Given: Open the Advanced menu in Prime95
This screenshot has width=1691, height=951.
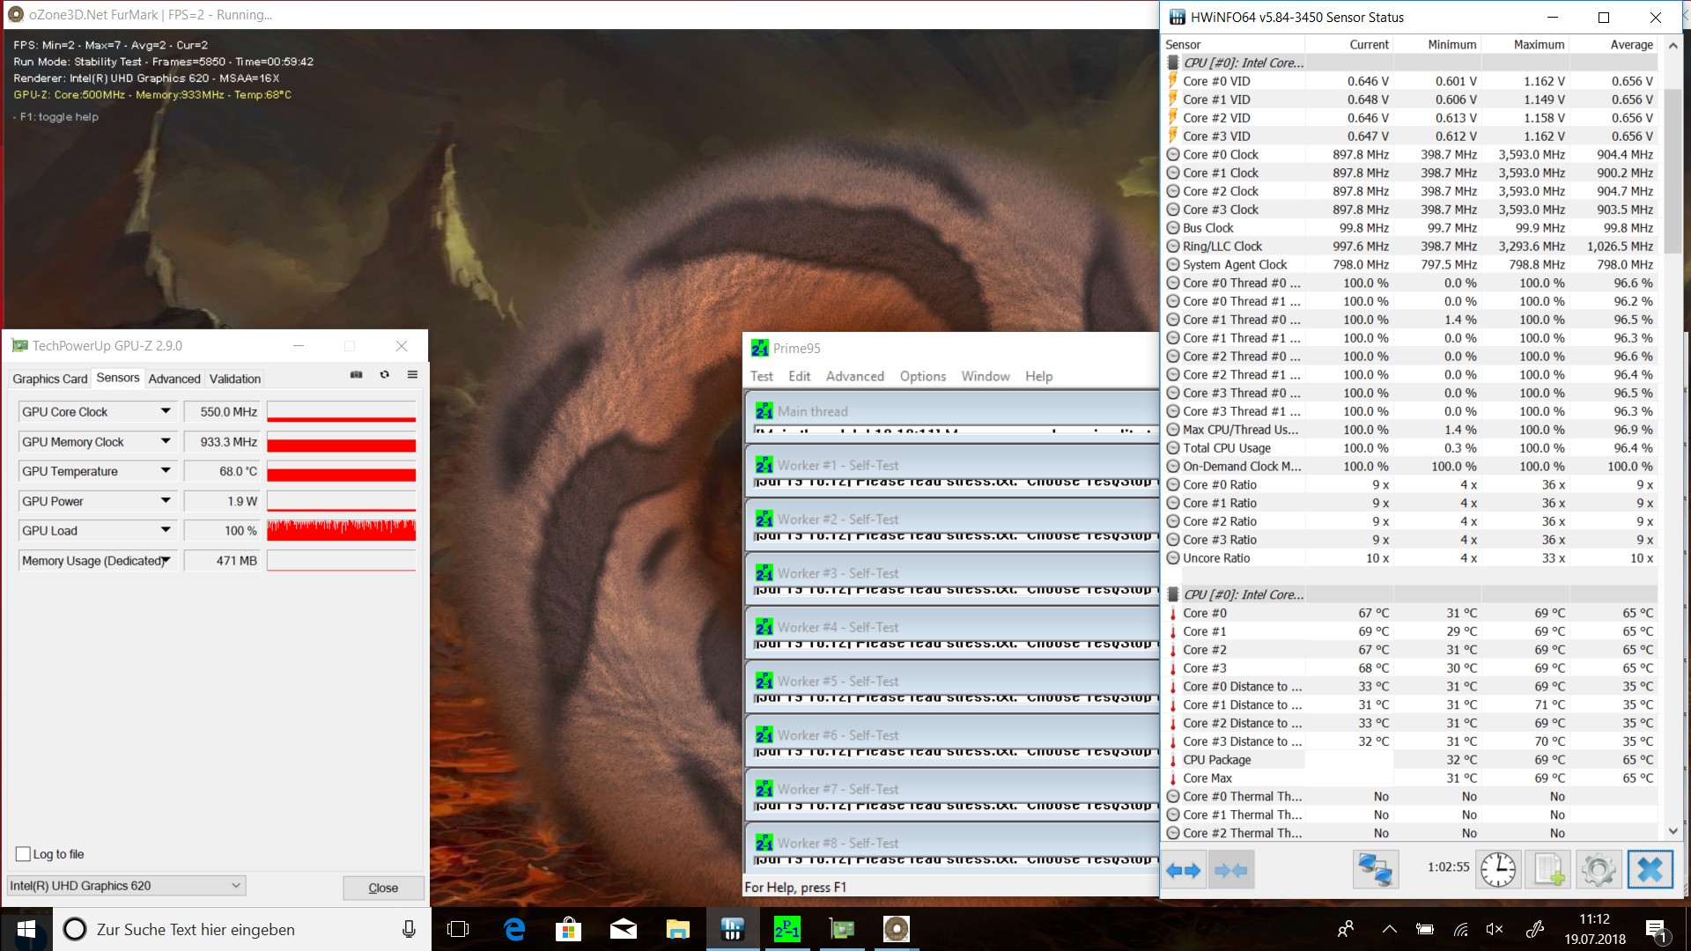Looking at the screenshot, I should point(854,376).
